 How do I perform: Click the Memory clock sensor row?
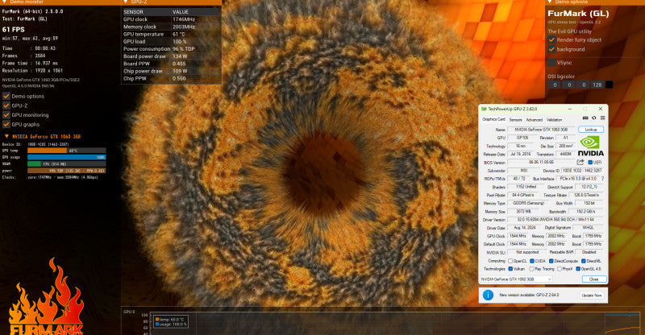pos(171,27)
